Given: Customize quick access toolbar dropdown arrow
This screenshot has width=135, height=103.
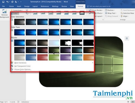Looking at the screenshot, I should click(x=21, y=2).
